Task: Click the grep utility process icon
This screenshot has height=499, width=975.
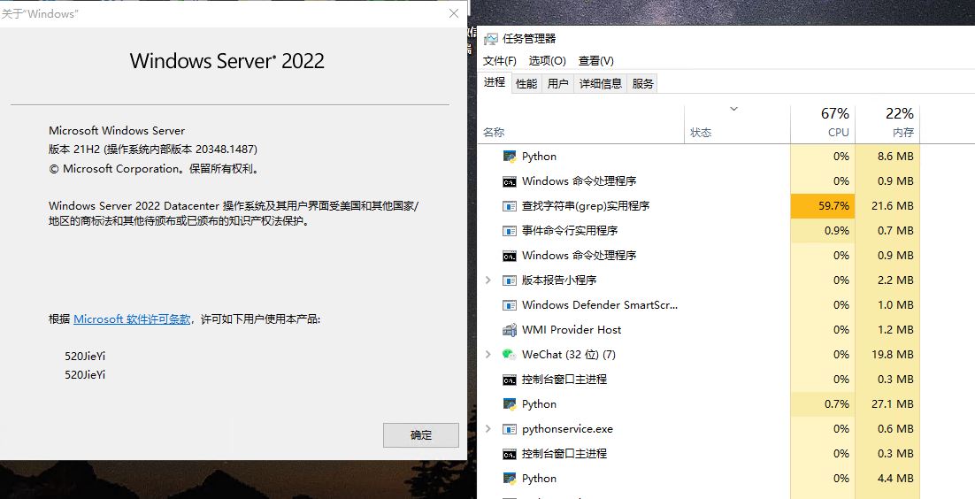Action: [x=510, y=206]
